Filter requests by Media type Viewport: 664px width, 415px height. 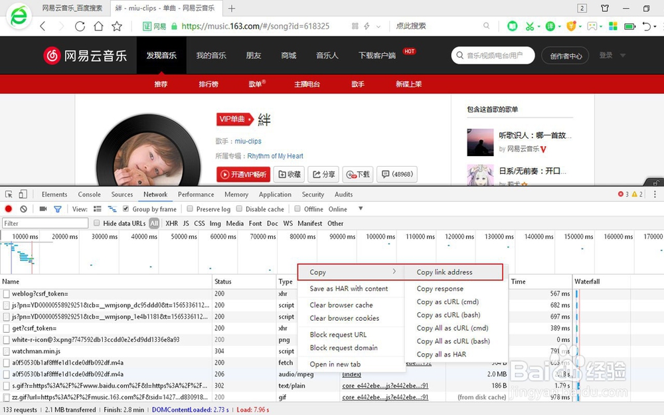tap(234, 223)
